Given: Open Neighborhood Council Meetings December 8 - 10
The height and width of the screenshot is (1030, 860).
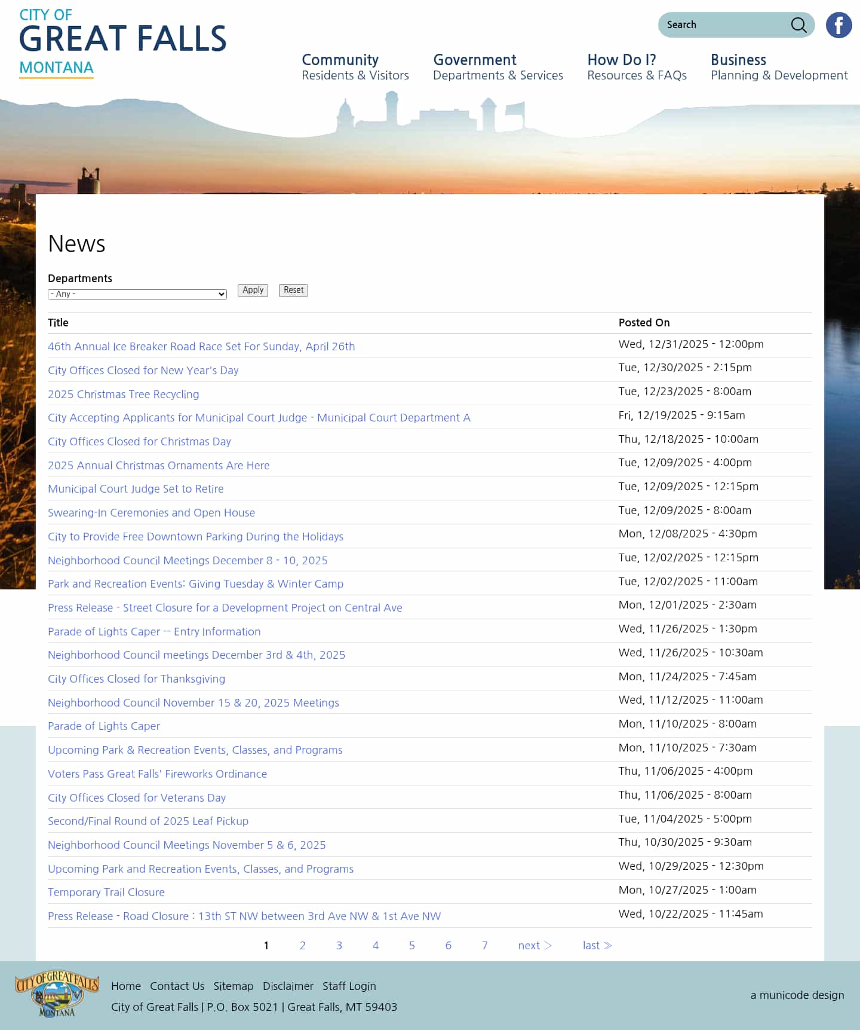Looking at the screenshot, I should click(x=188, y=560).
